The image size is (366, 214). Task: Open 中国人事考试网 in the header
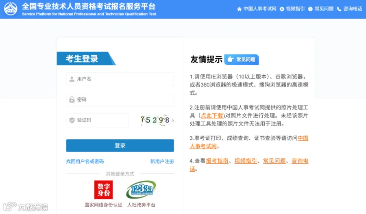[260, 9]
